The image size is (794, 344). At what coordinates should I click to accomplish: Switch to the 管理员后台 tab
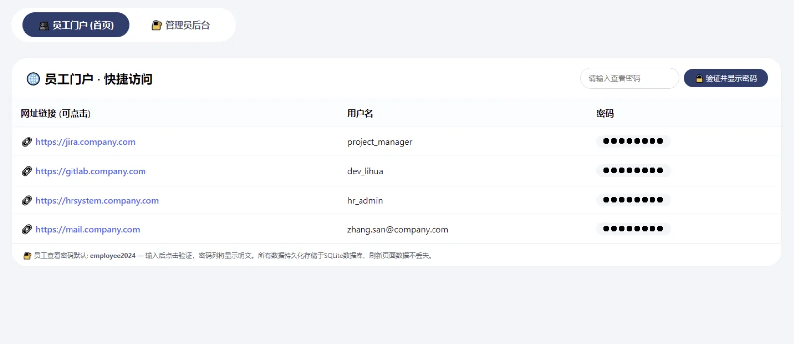point(181,25)
